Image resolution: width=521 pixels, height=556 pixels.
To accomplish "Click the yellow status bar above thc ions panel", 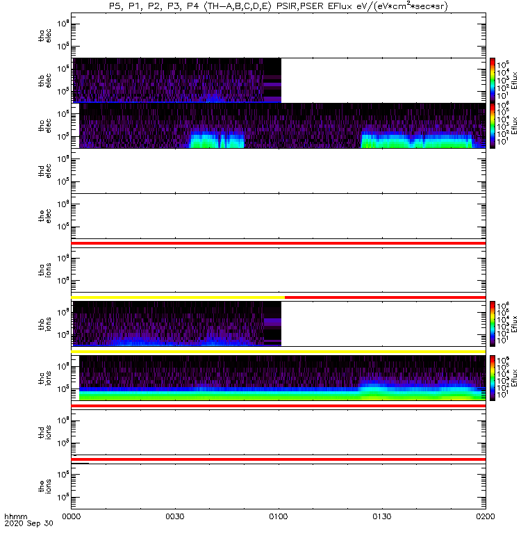I will (x=279, y=352).
